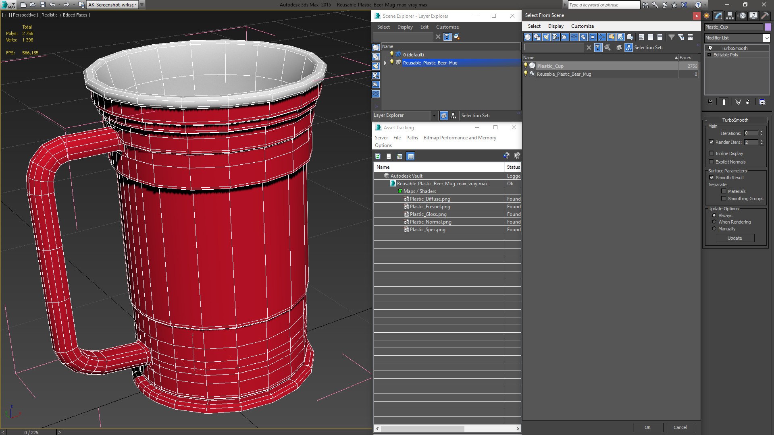Click Sort by Hierarchy icon in Select From Scene
The height and width of the screenshot is (435, 774).
pos(629,48)
